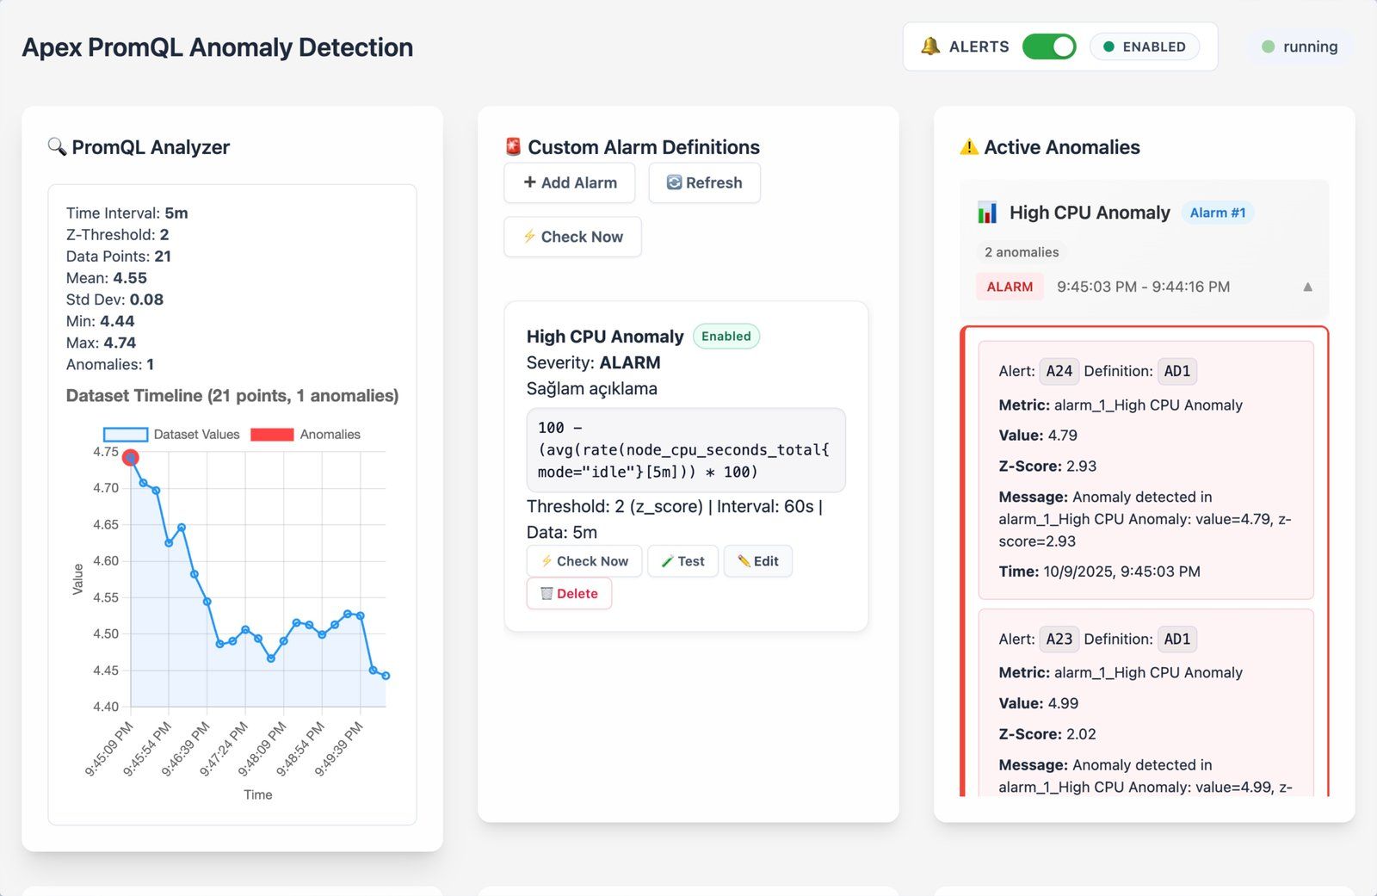Click the Std Dev: 0.08 stat
Viewport: 1377px width, 896px height.
[114, 300]
